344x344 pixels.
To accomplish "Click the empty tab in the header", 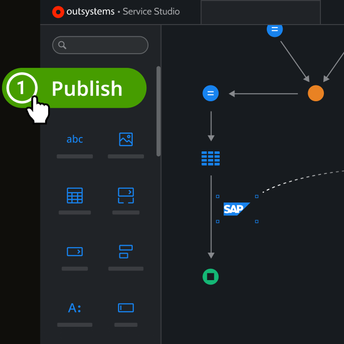I will 260,12.
